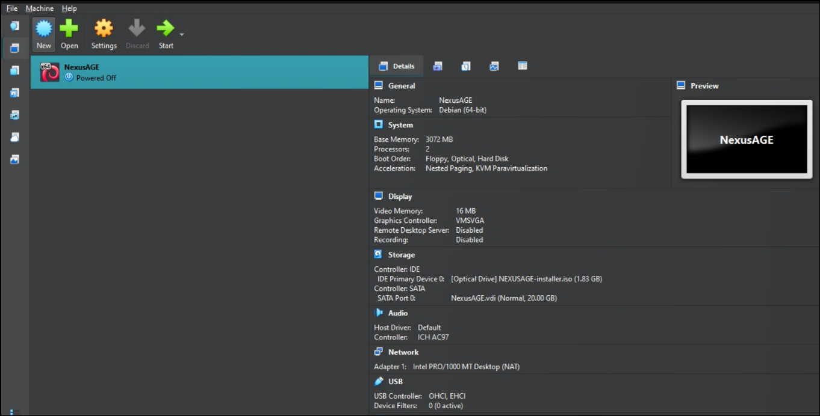
Task: Switch to the Activity graph tab
Action: click(x=494, y=66)
